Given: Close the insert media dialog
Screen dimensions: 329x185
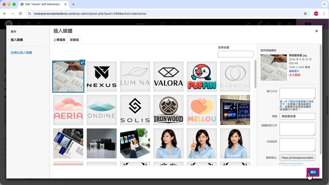Looking at the screenshot, I should (x=316, y=31).
